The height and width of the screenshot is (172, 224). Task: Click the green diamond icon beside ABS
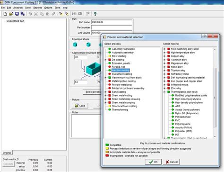click(172, 106)
